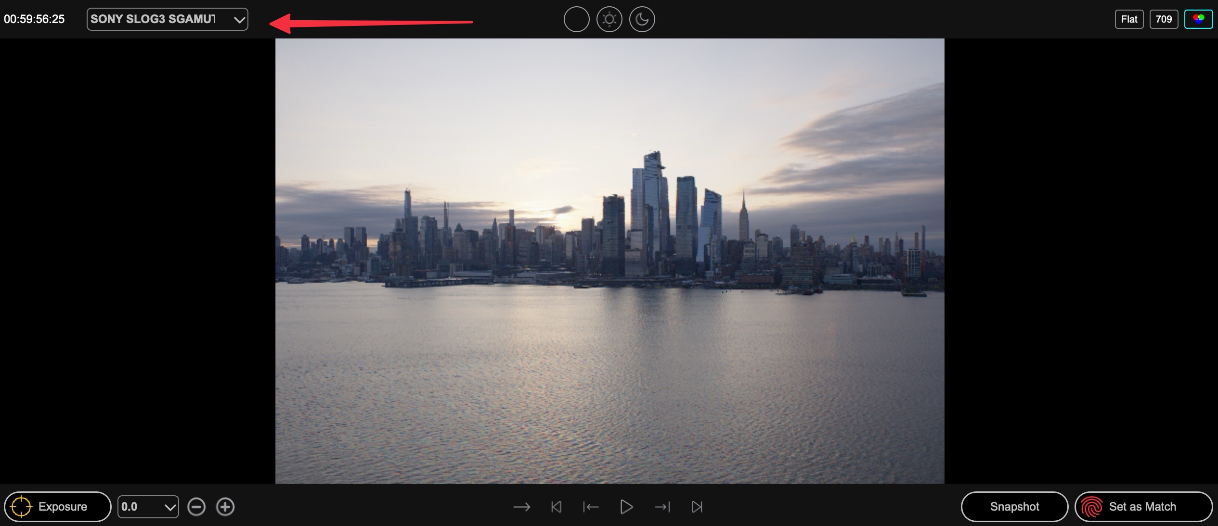The height and width of the screenshot is (526, 1218).
Task: Toggle Exposure mode on
Action: click(58, 506)
